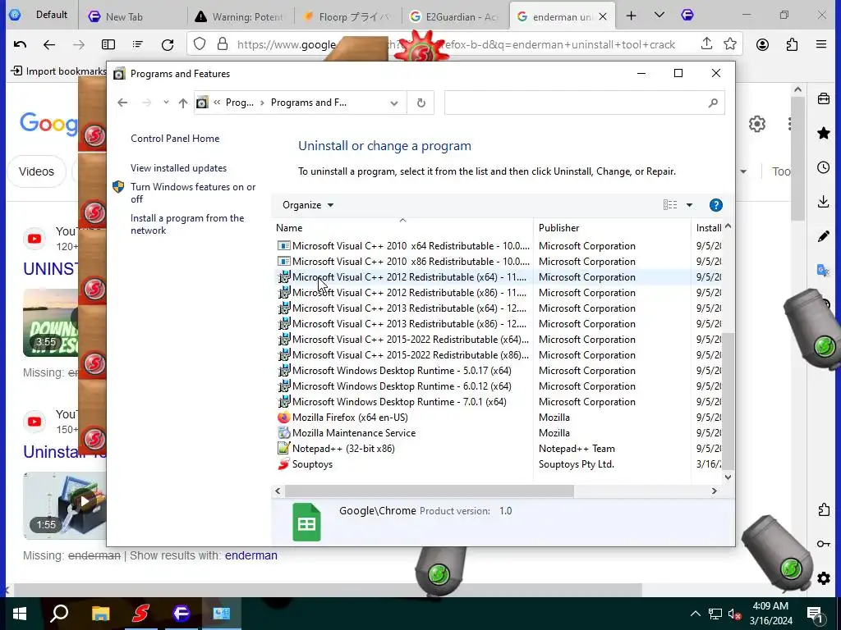Viewport: 841px width, 630px height.
Task: Change list view with the view icon
Action: pos(670,205)
